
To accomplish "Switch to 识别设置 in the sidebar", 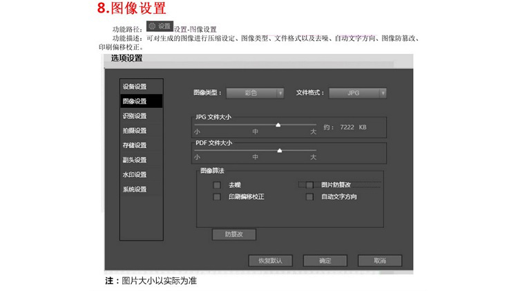I will pos(142,116).
